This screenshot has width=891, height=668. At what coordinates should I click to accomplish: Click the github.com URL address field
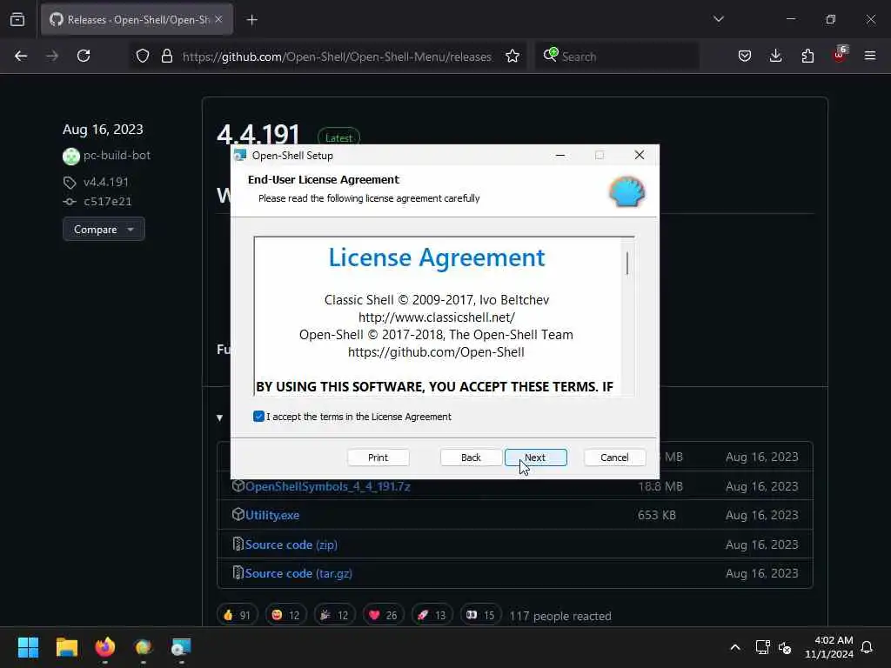click(x=337, y=57)
